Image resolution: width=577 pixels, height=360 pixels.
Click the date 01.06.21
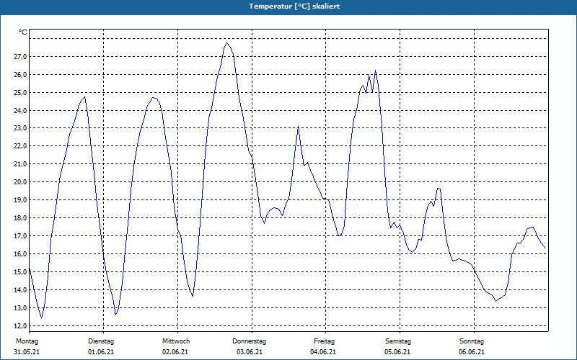101,352
